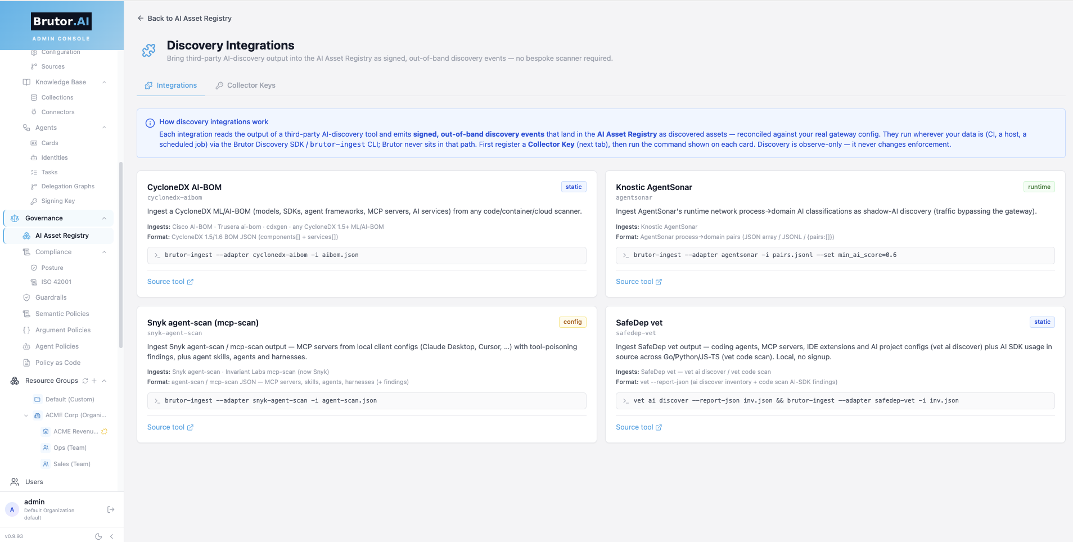Refresh Resource Groups via refresh icon

click(85, 381)
